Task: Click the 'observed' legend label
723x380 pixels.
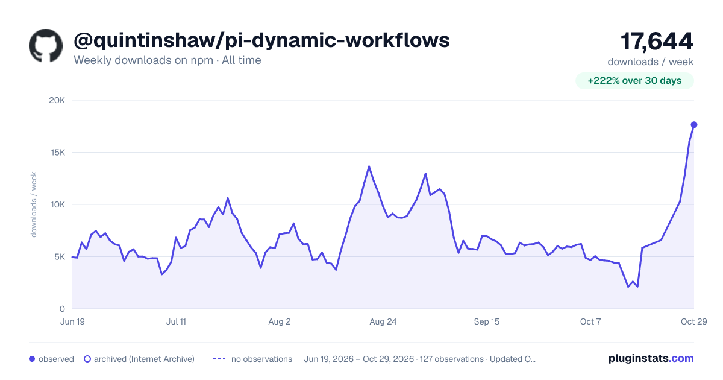Action: point(56,359)
